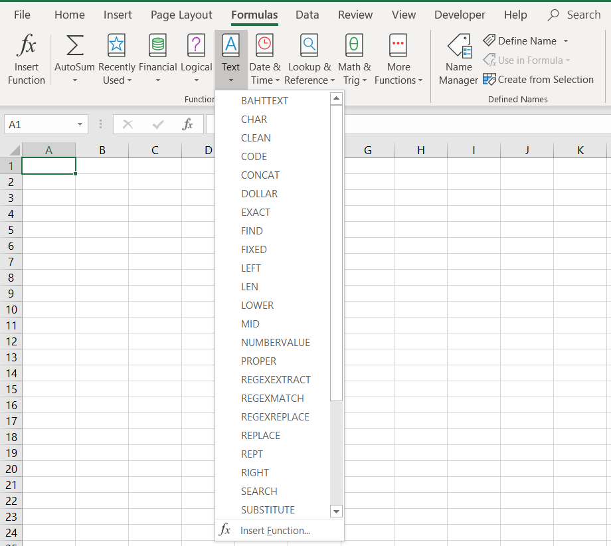Open the Name Box dropdown arrow
The height and width of the screenshot is (546, 611).
coord(80,124)
